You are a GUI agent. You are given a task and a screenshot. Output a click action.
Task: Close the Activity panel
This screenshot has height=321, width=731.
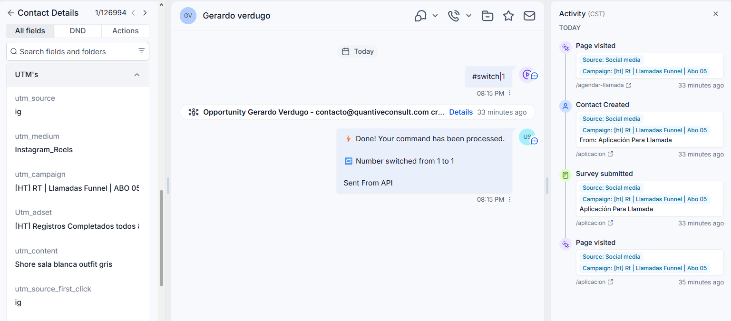click(x=716, y=14)
